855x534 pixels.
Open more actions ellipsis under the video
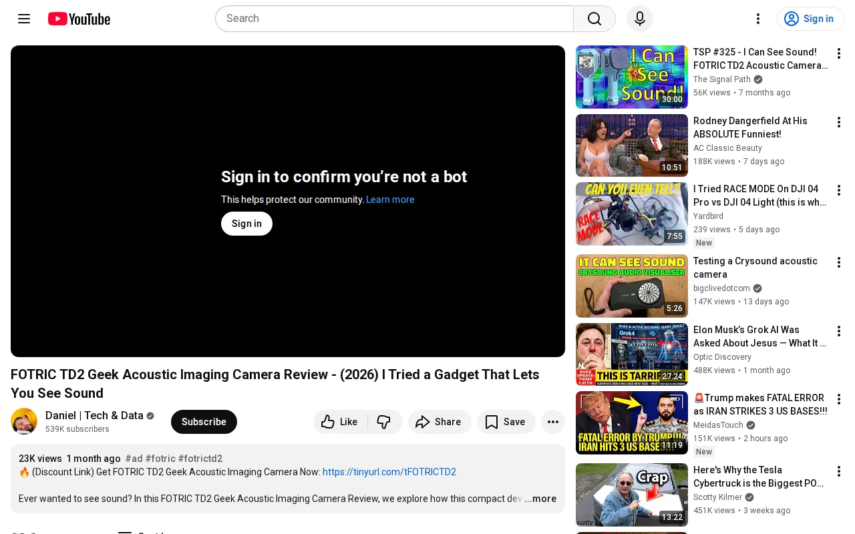[x=553, y=422]
